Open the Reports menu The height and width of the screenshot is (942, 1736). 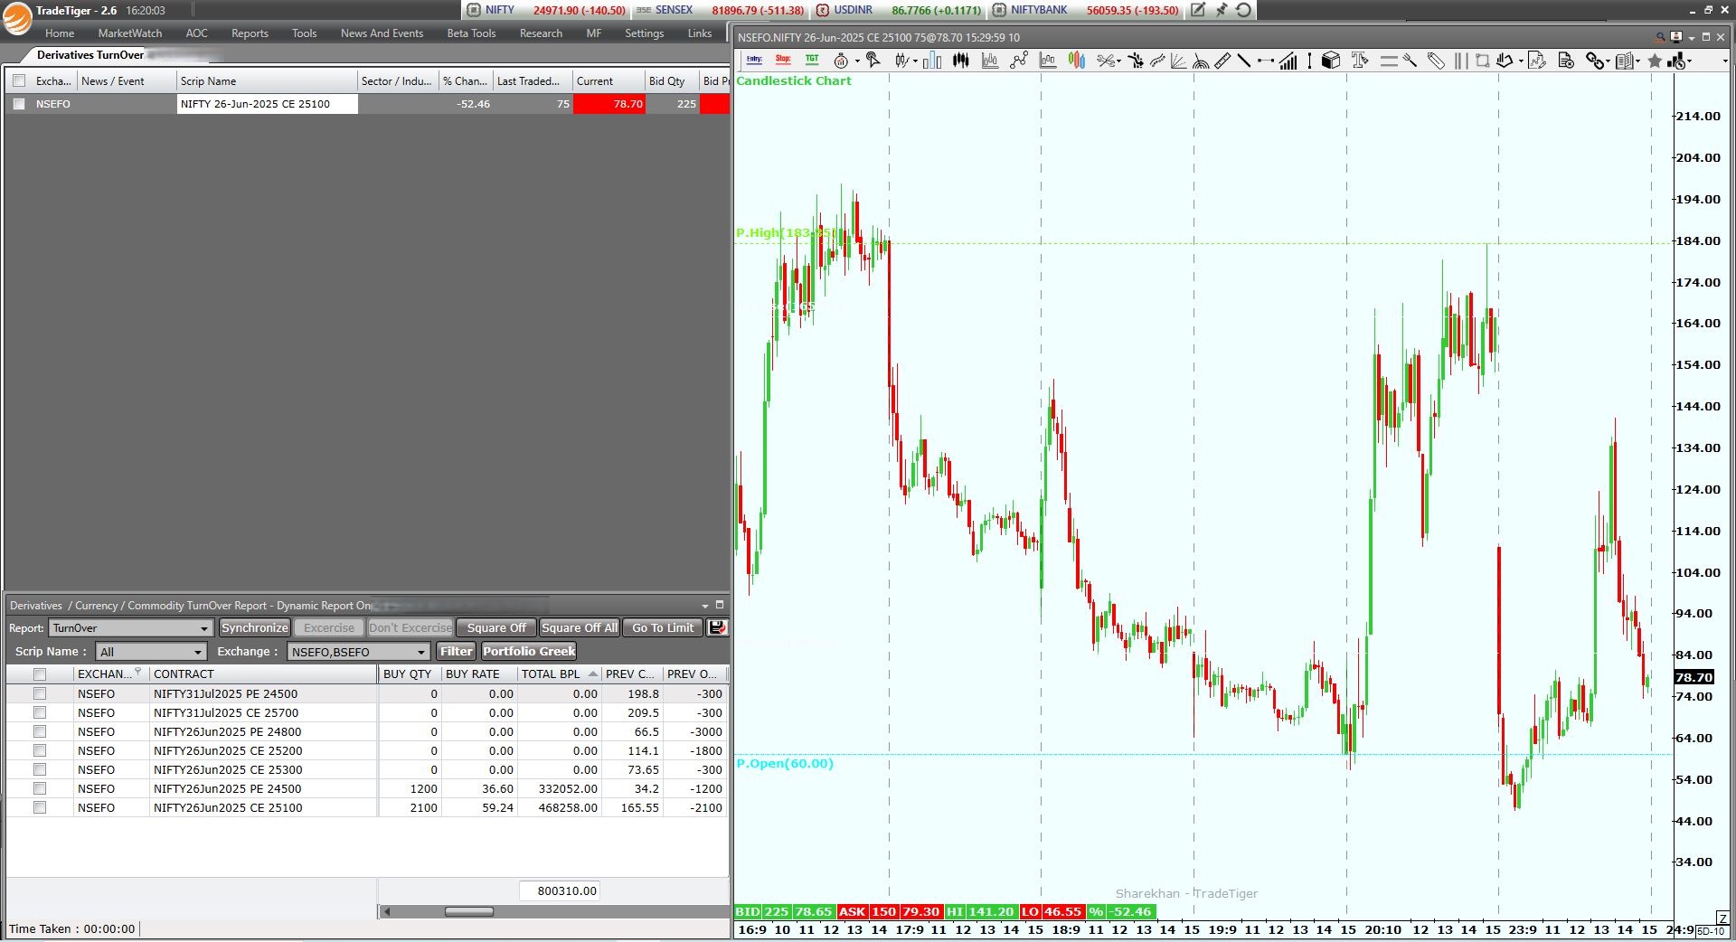pyautogui.click(x=250, y=33)
